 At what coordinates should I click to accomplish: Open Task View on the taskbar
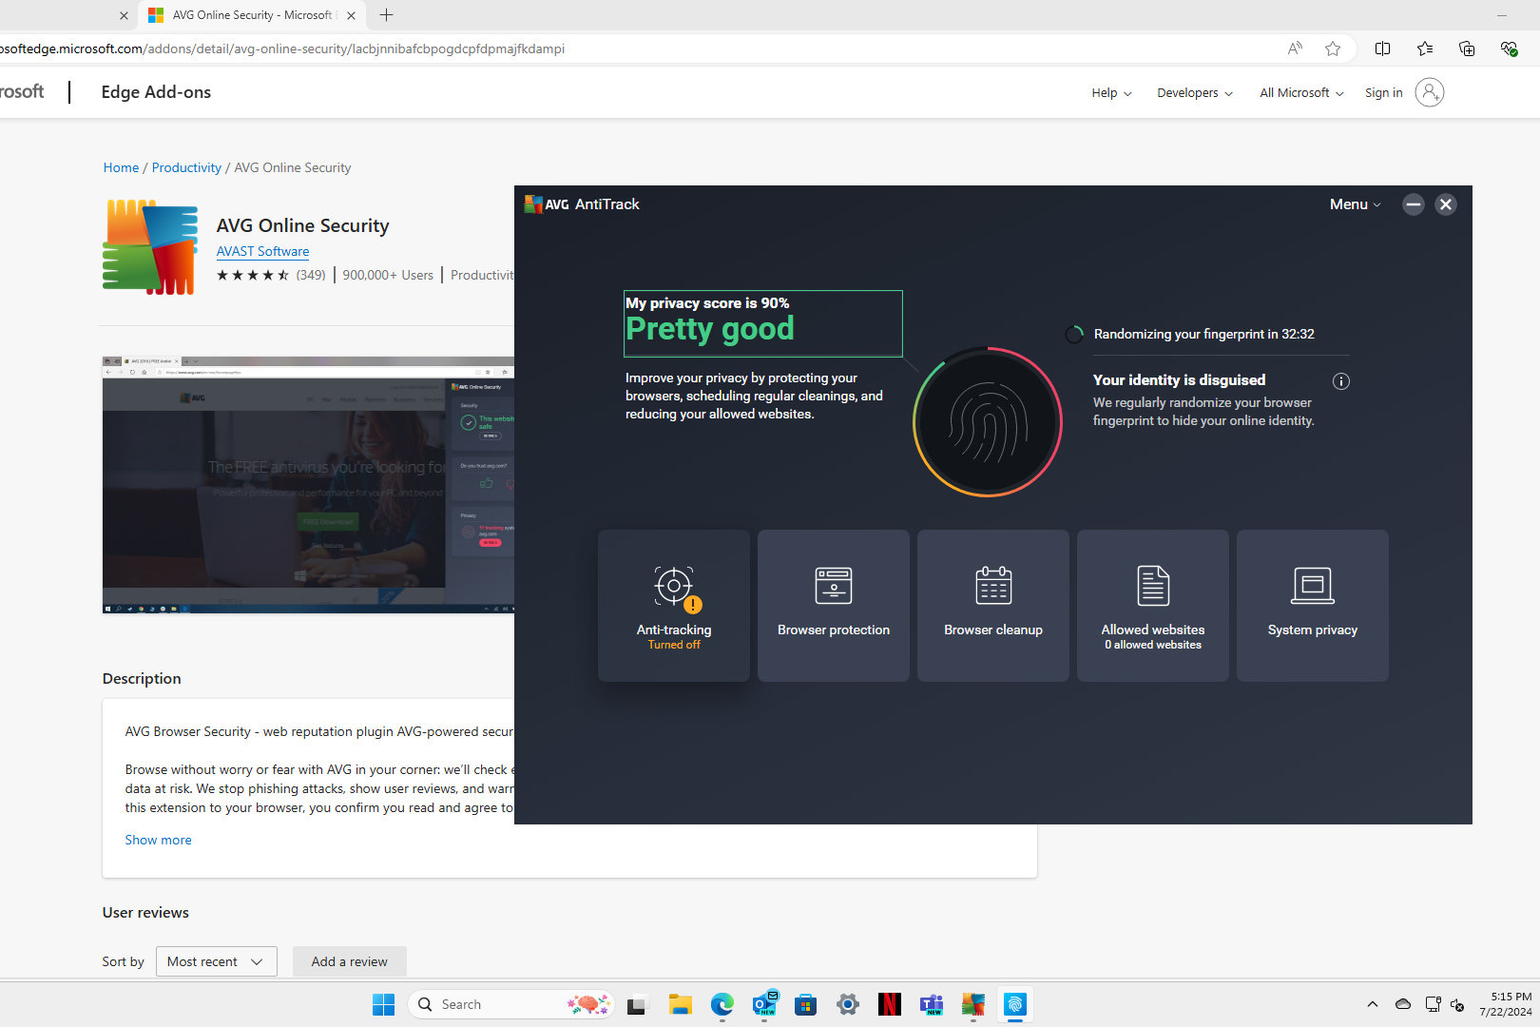637,1004
